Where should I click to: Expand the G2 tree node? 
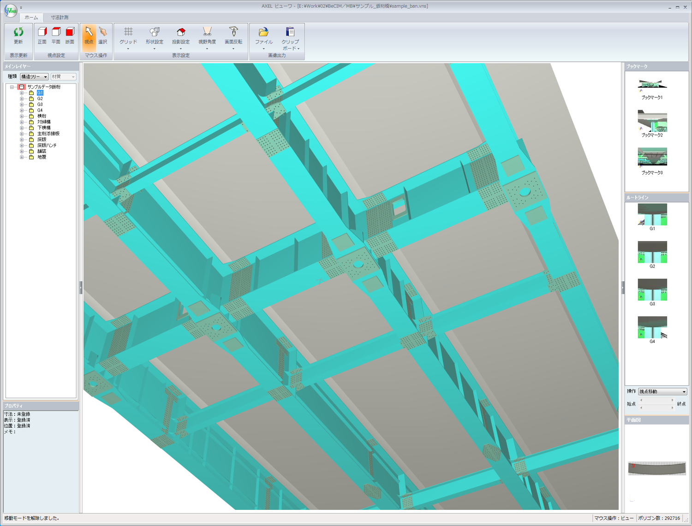22,99
